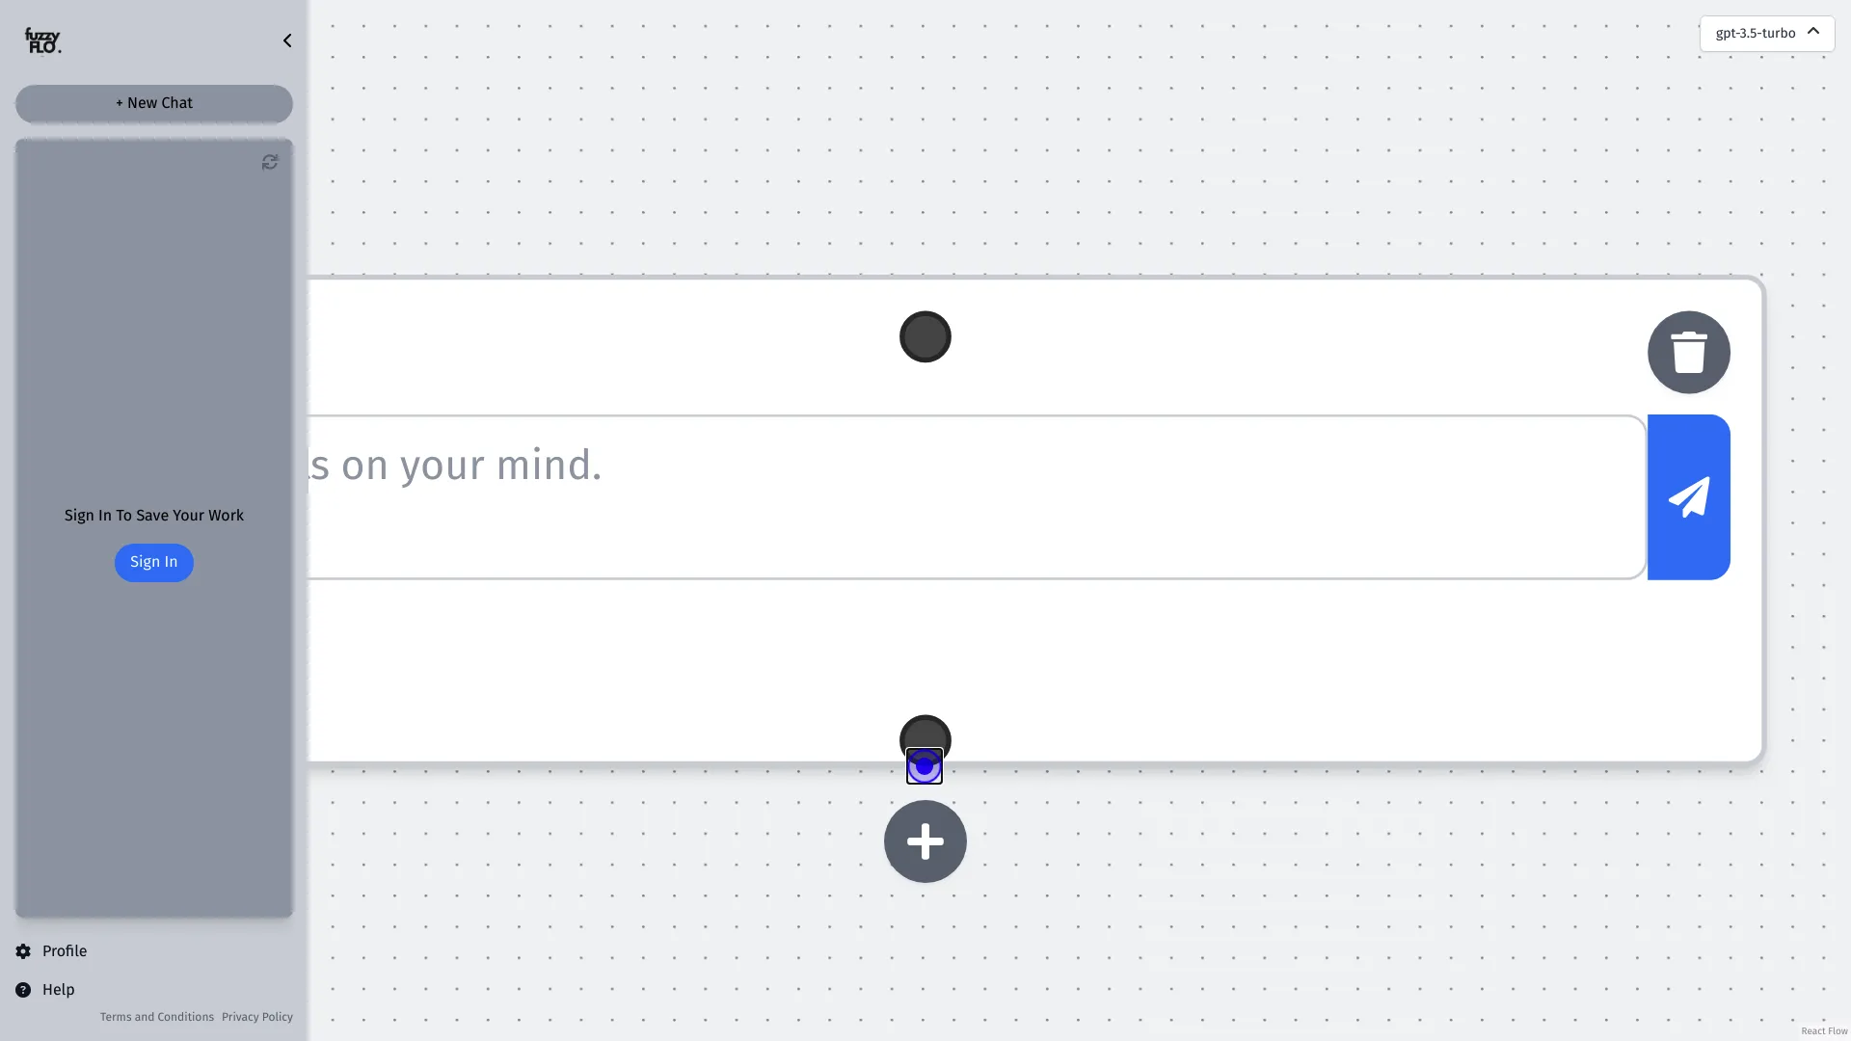This screenshot has height=1041, width=1851.
Task: Click the Help menu item
Action: click(57, 989)
